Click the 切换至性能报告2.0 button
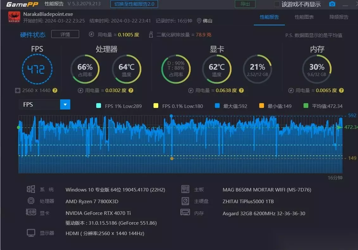Image resolution: width=358 pixels, height=250 pixels. 134,4
